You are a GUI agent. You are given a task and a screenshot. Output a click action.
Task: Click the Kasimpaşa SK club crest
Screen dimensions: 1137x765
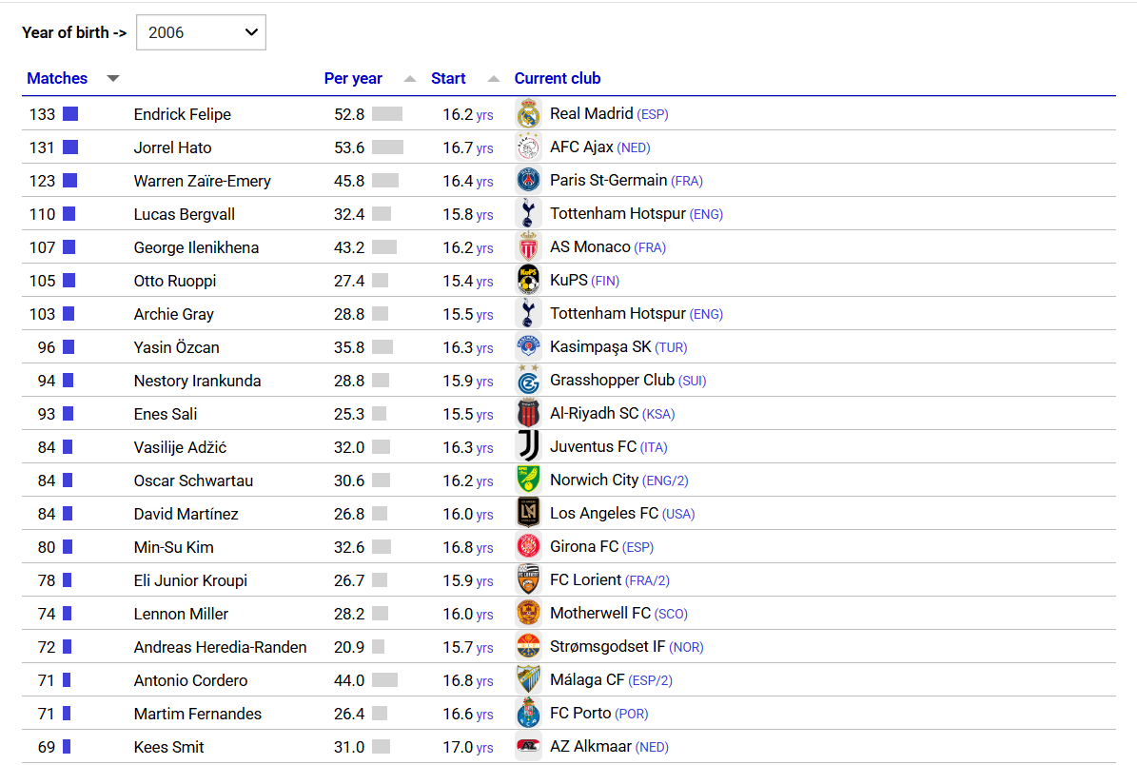[x=529, y=347]
